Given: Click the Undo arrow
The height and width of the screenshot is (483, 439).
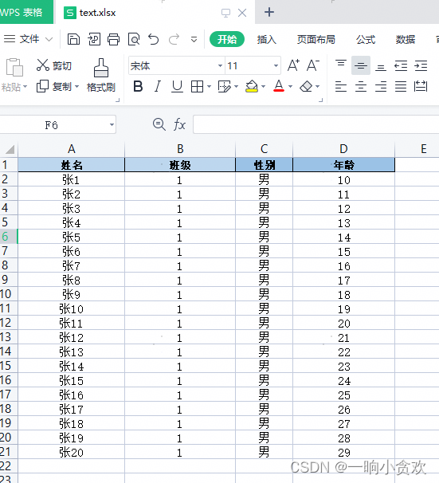Looking at the screenshot, I should [x=153, y=39].
